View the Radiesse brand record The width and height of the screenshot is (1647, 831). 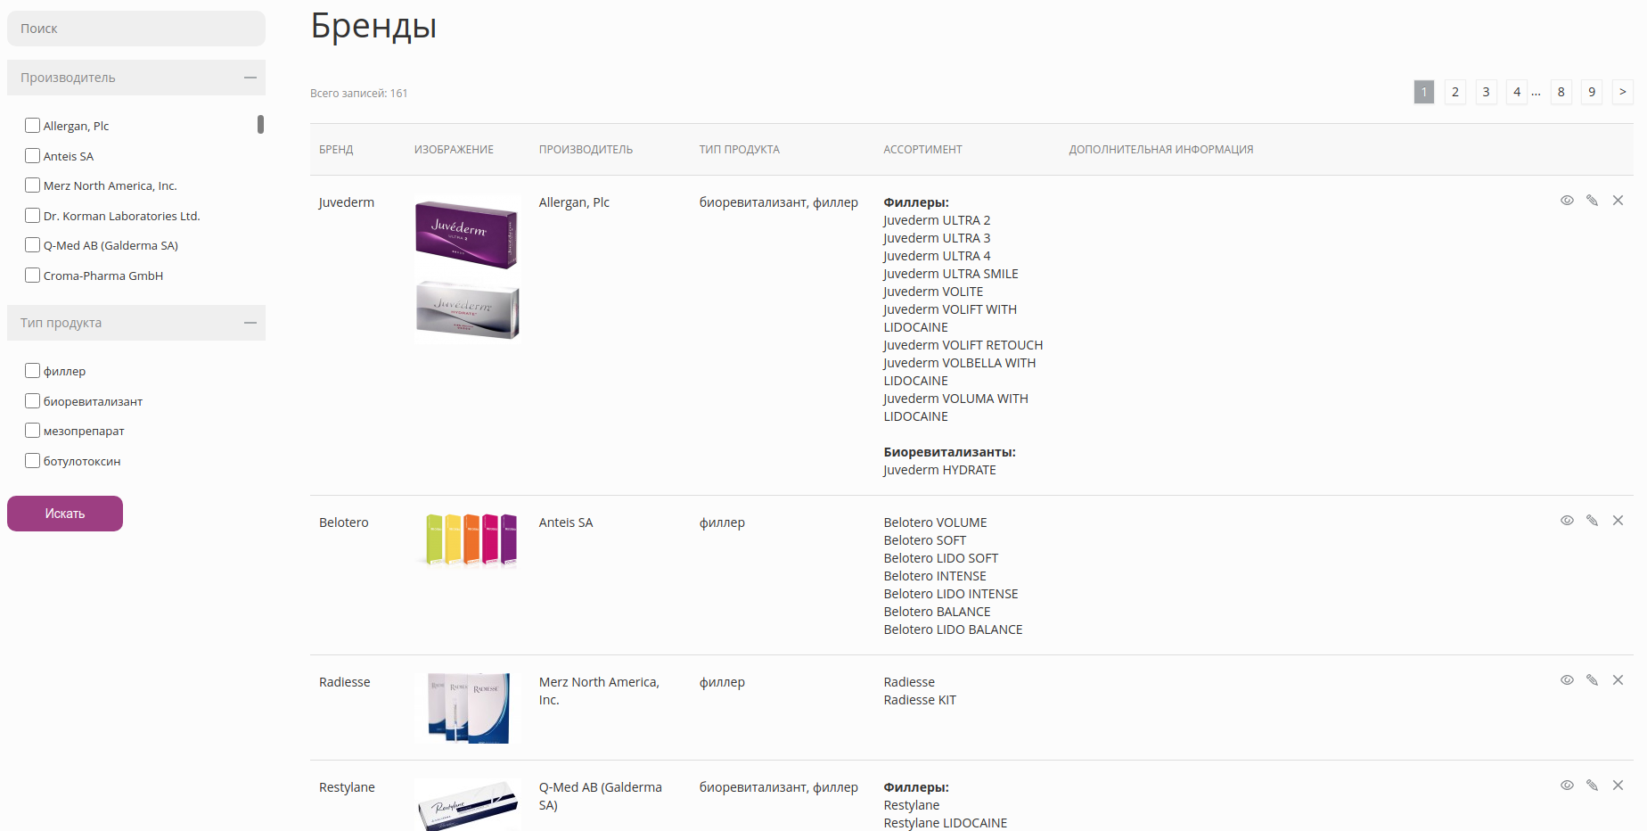(x=1567, y=680)
